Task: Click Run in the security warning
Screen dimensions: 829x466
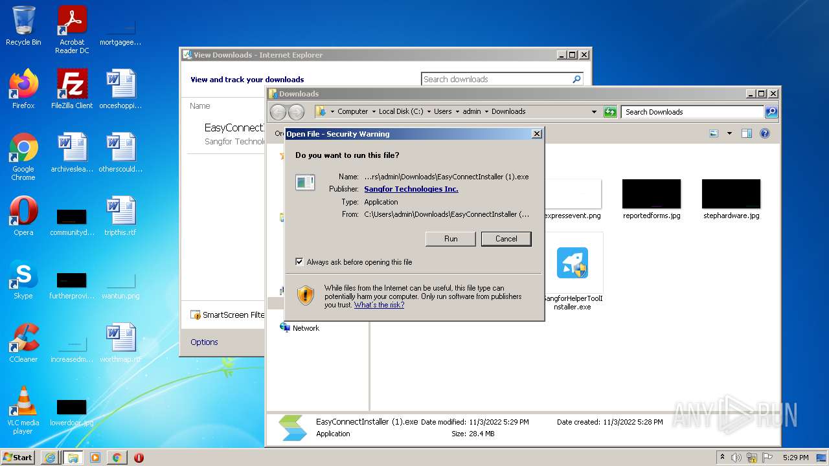Action: (x=451, y=239)
